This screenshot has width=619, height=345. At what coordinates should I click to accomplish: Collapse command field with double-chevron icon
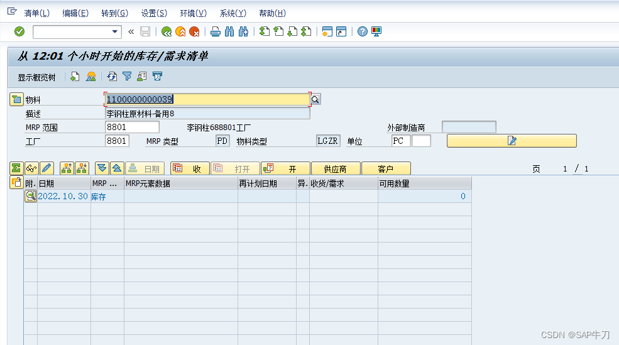[131, 31]
